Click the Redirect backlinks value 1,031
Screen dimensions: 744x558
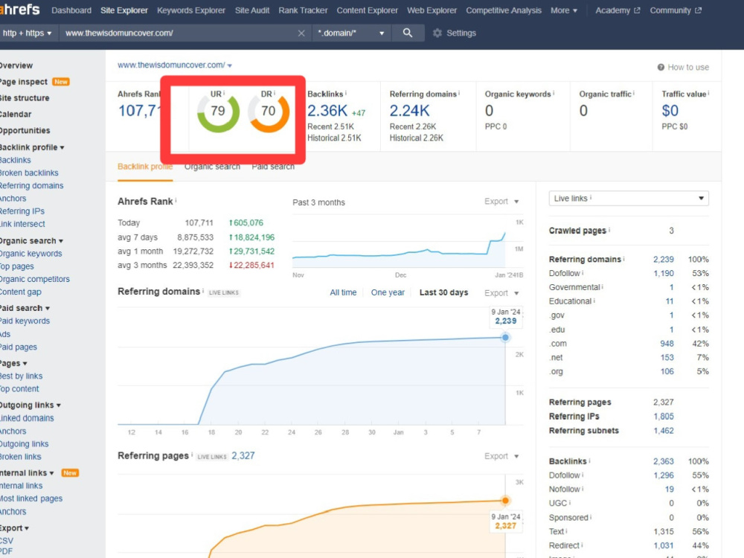pyautogui.click(x=664, y=545)
